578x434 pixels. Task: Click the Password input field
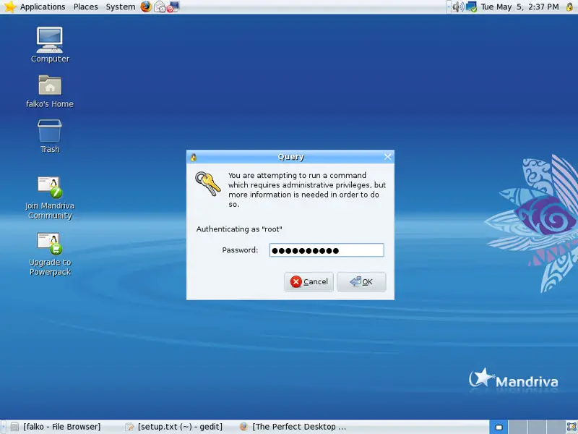(x=327, y=250)
